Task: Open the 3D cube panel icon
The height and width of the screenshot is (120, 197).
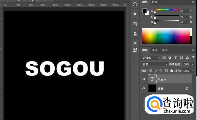Action: (x=135, y=50)
